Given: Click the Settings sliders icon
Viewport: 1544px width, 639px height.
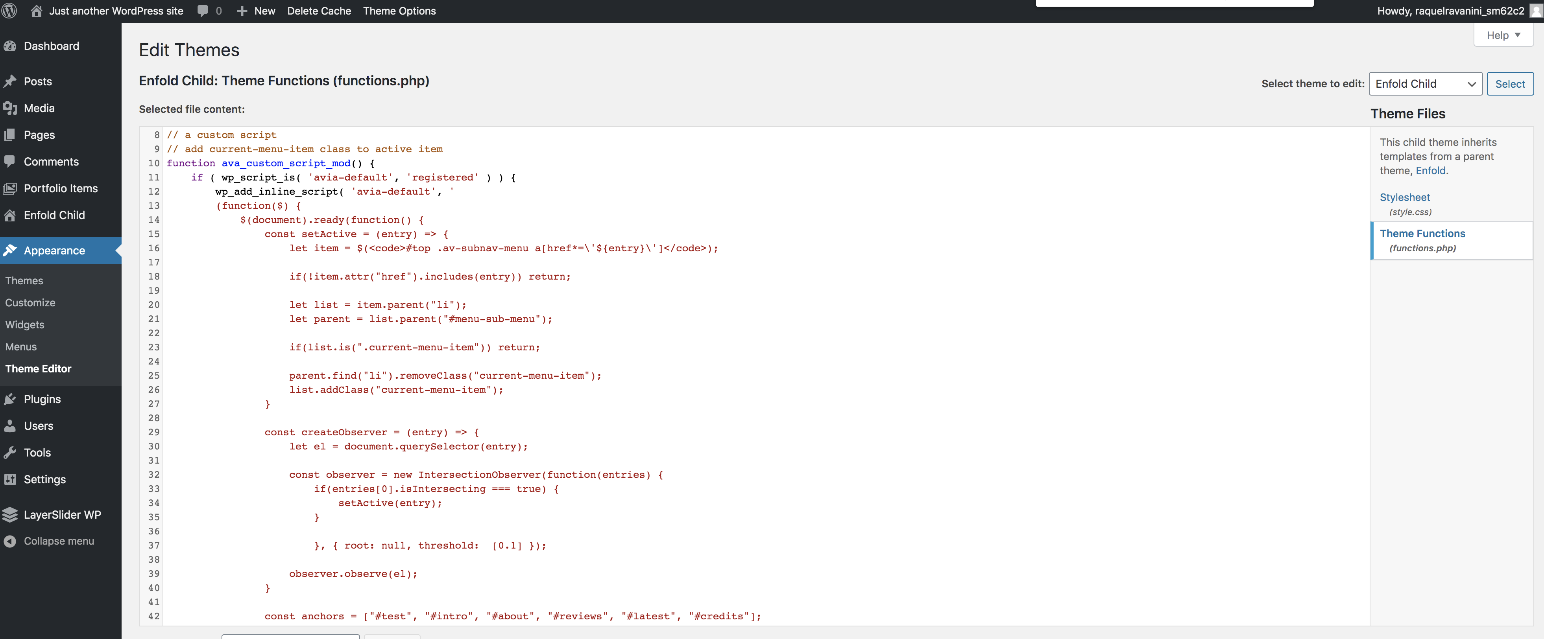Looking at the screenshot, I should coord(10,480).
